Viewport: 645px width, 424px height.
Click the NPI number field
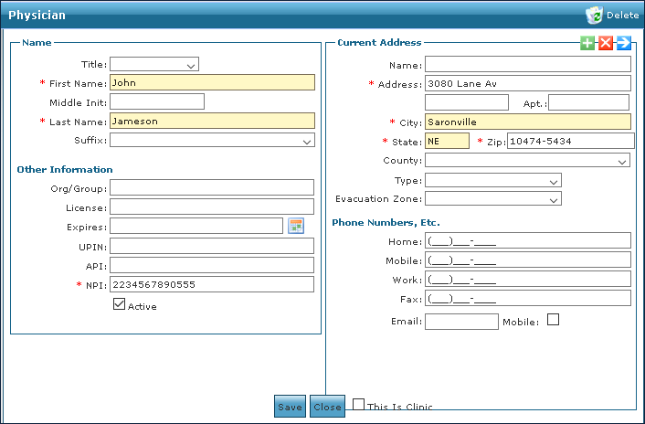click(211, 284)
